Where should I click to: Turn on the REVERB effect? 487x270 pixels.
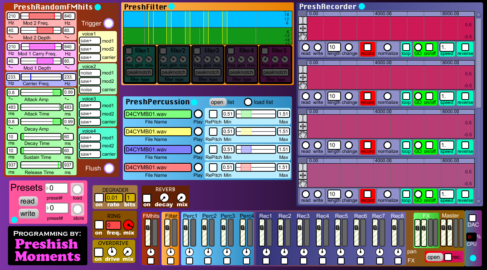[147, 198]
